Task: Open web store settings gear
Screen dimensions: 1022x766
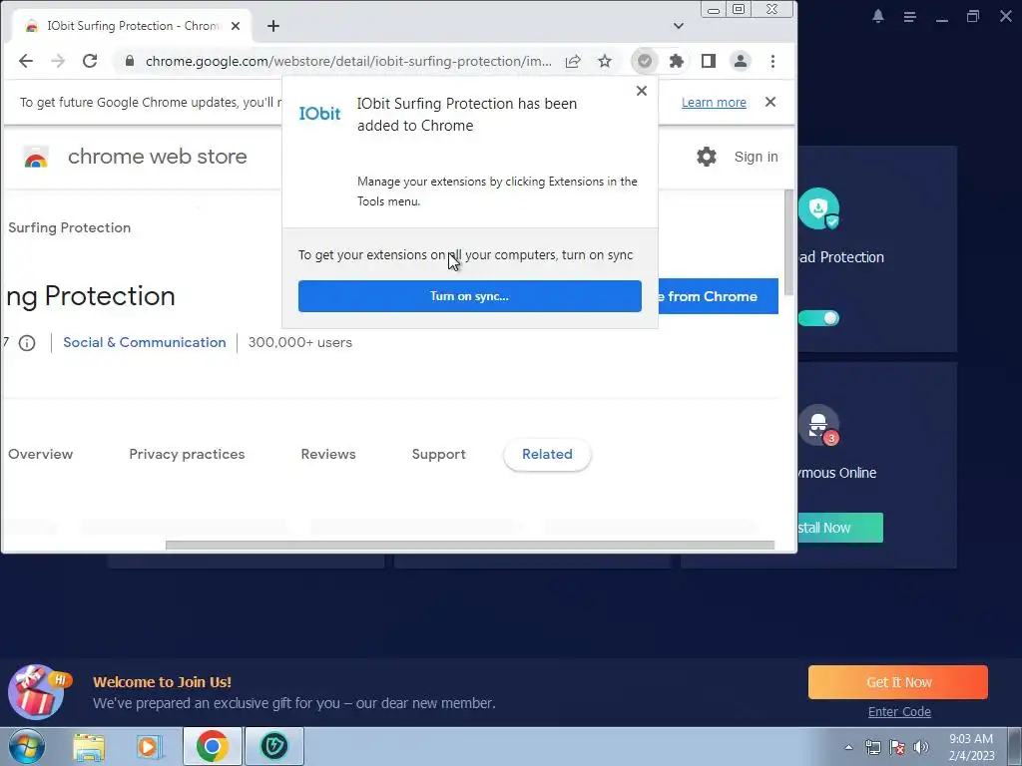Action: (707, 157)
